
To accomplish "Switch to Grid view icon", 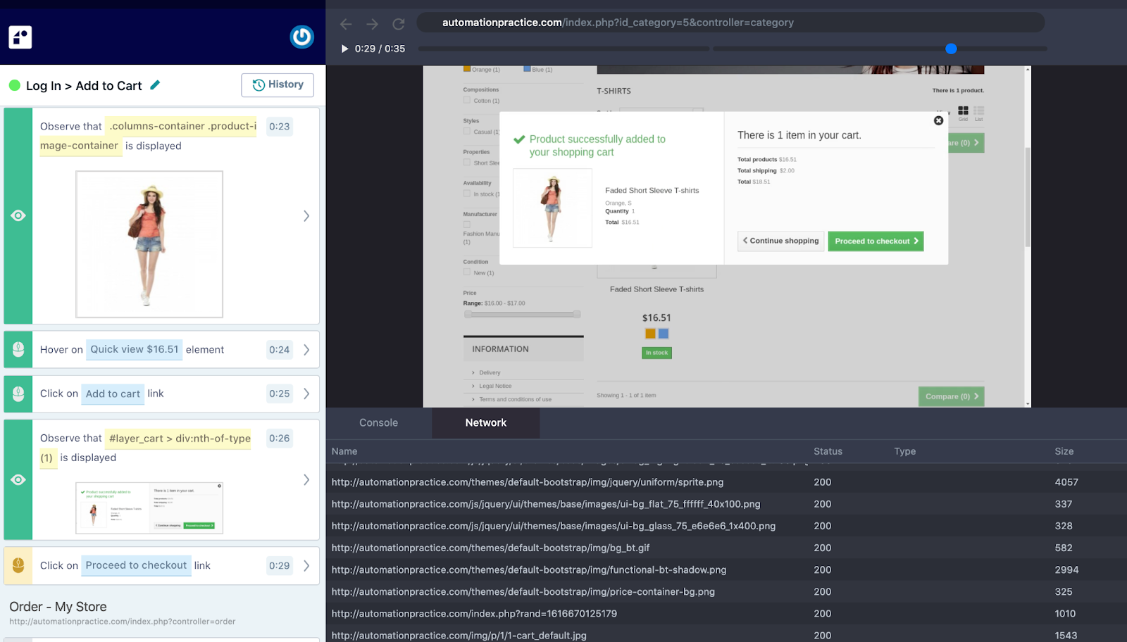I will point(963,111).
